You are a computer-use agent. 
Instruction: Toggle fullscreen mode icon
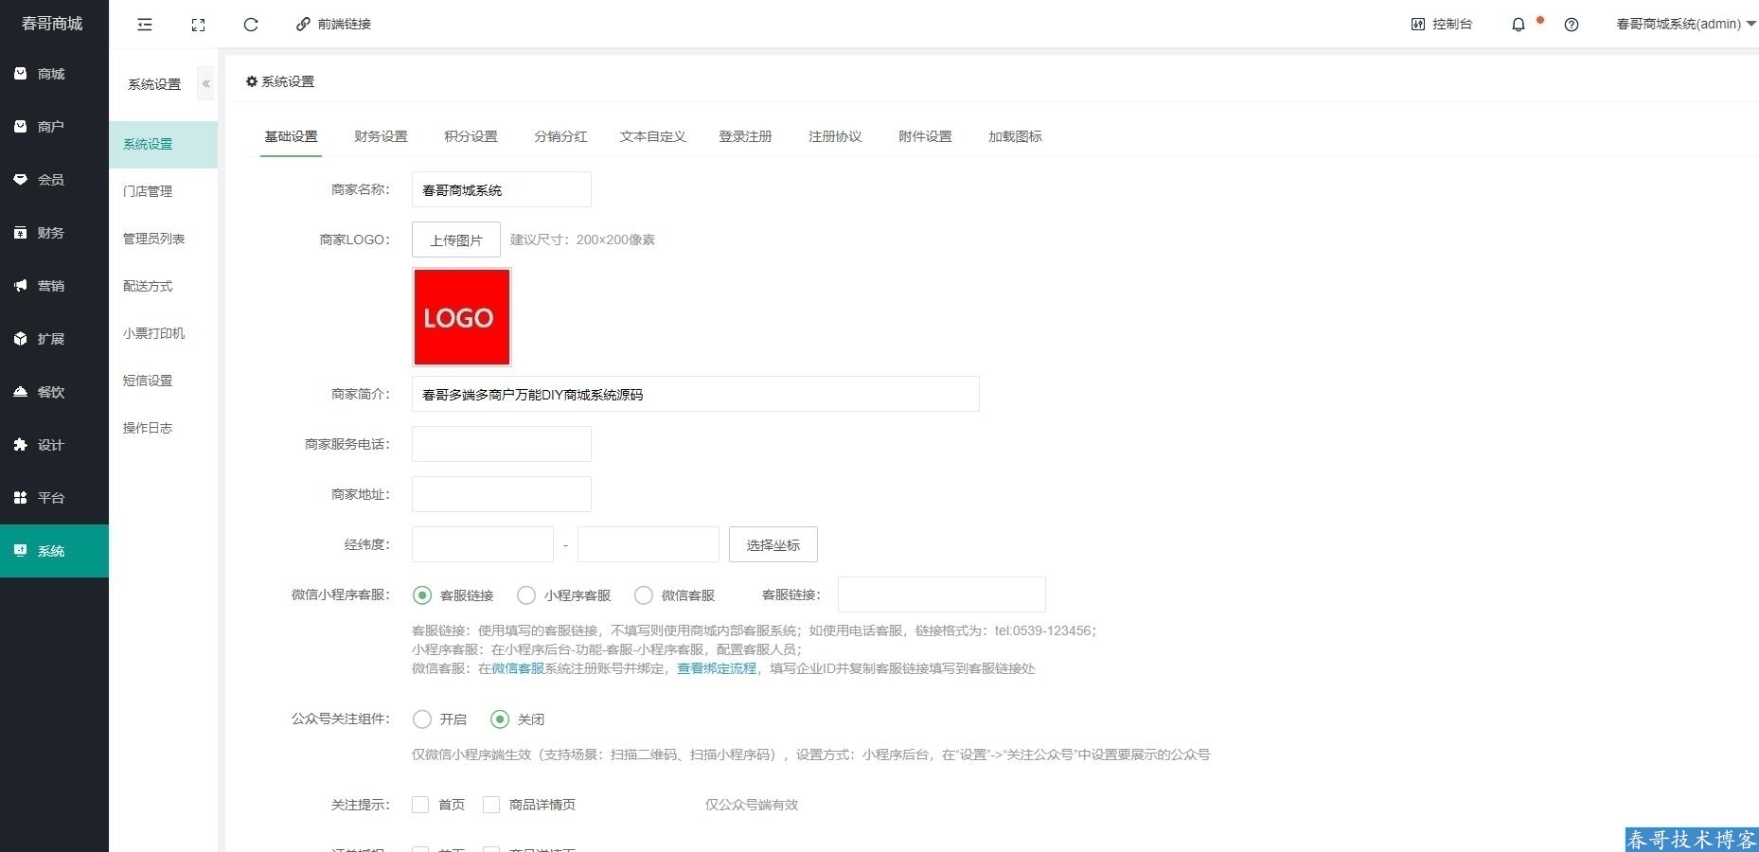198,25
